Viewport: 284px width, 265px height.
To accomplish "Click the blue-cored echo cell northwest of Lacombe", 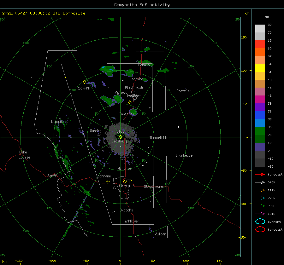I will tap(108, 71).
